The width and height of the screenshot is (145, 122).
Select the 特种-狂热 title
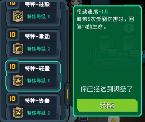37,5
